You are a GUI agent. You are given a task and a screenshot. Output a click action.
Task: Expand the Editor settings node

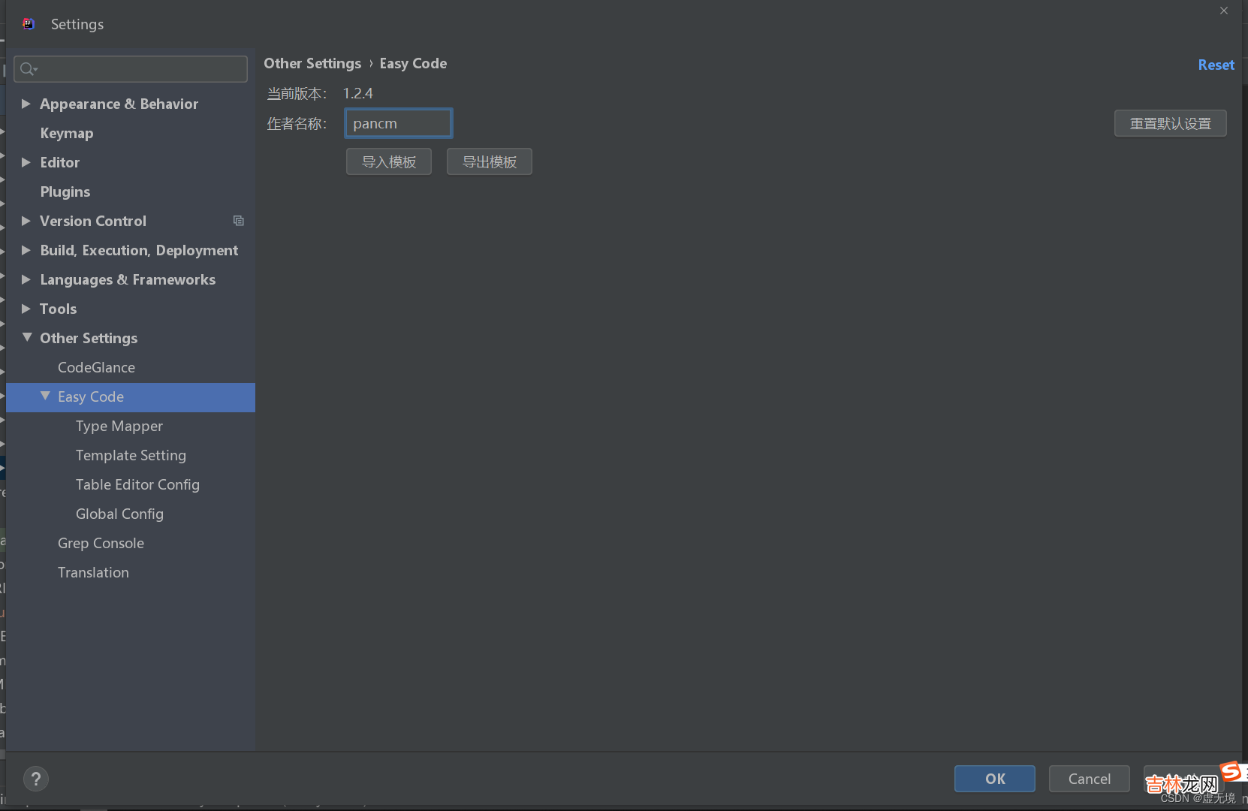pyautogui.click(x=26, y=162)
